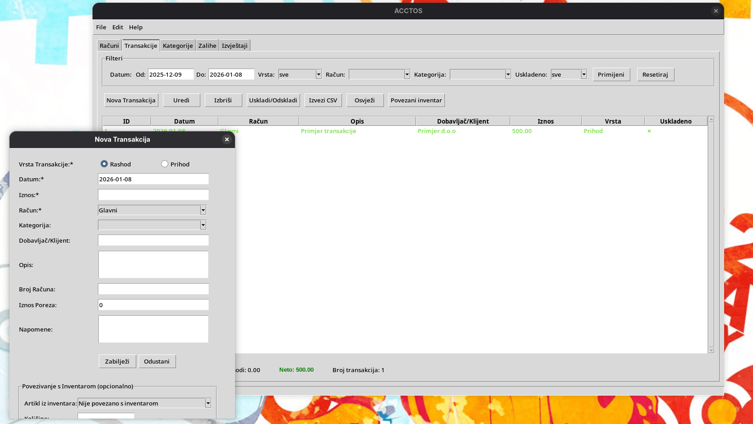Click the Izvezi CSV button
This screenshot has width=753, height=424.
tap(323, 100)
